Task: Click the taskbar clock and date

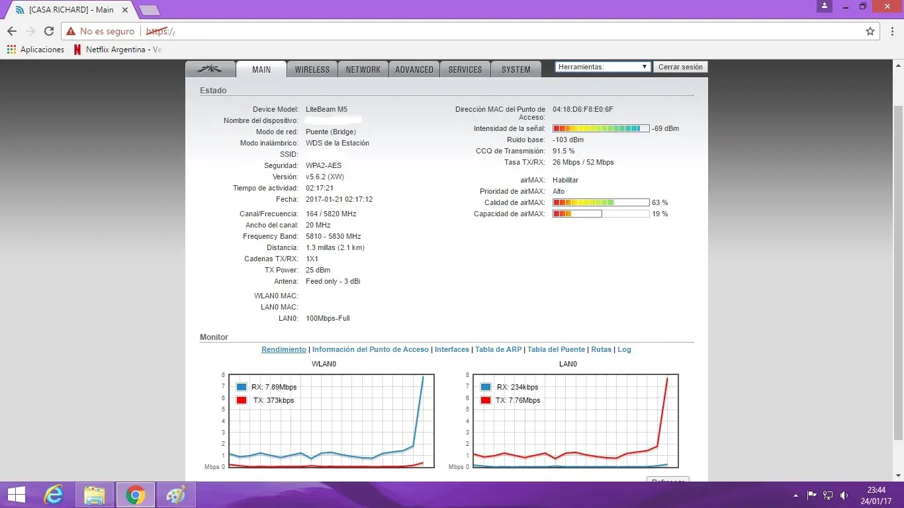Action: click(876, 495)
